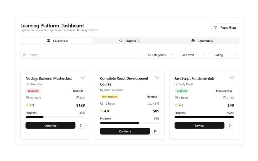Click the magnifier icon in the search bar
The width and height of the screenshot is (258, 161).
point(25,55)
